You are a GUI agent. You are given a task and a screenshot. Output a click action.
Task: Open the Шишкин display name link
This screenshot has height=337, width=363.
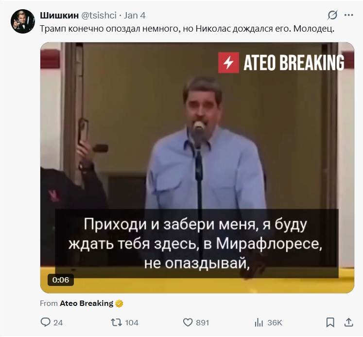pyautogui.click(x=59, y=15)
